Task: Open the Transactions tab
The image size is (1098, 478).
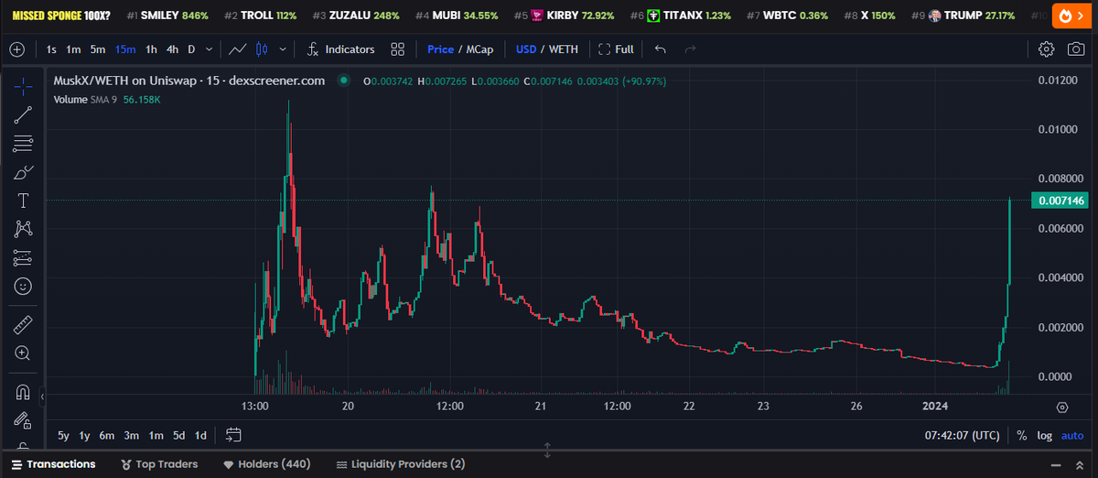Action: point(53,464)
